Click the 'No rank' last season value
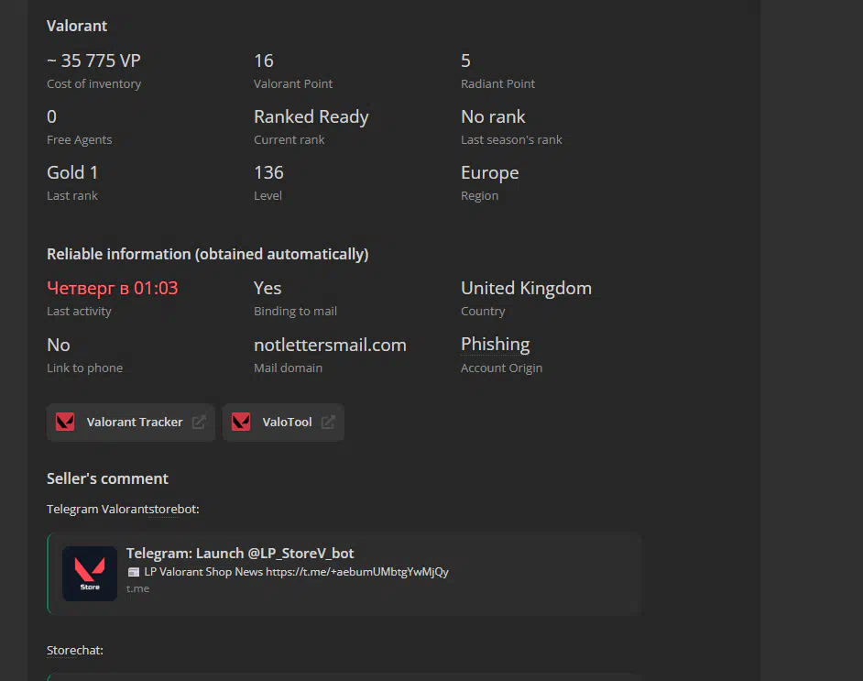Image resolution: width=863 pixels, height=681 pixels. pos(493,116)
